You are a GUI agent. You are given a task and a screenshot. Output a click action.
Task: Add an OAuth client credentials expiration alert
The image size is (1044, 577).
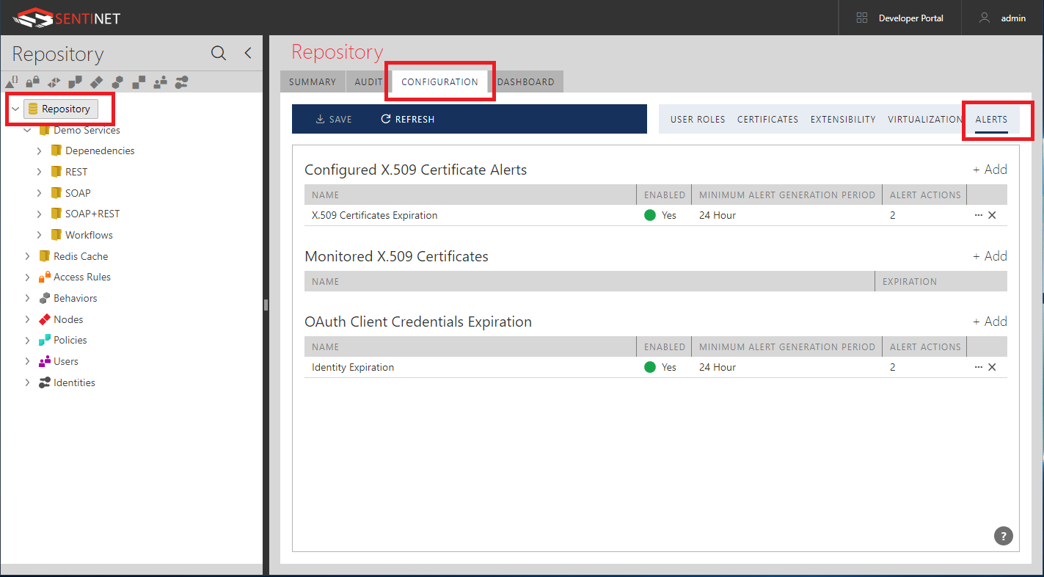click(990, 322)
